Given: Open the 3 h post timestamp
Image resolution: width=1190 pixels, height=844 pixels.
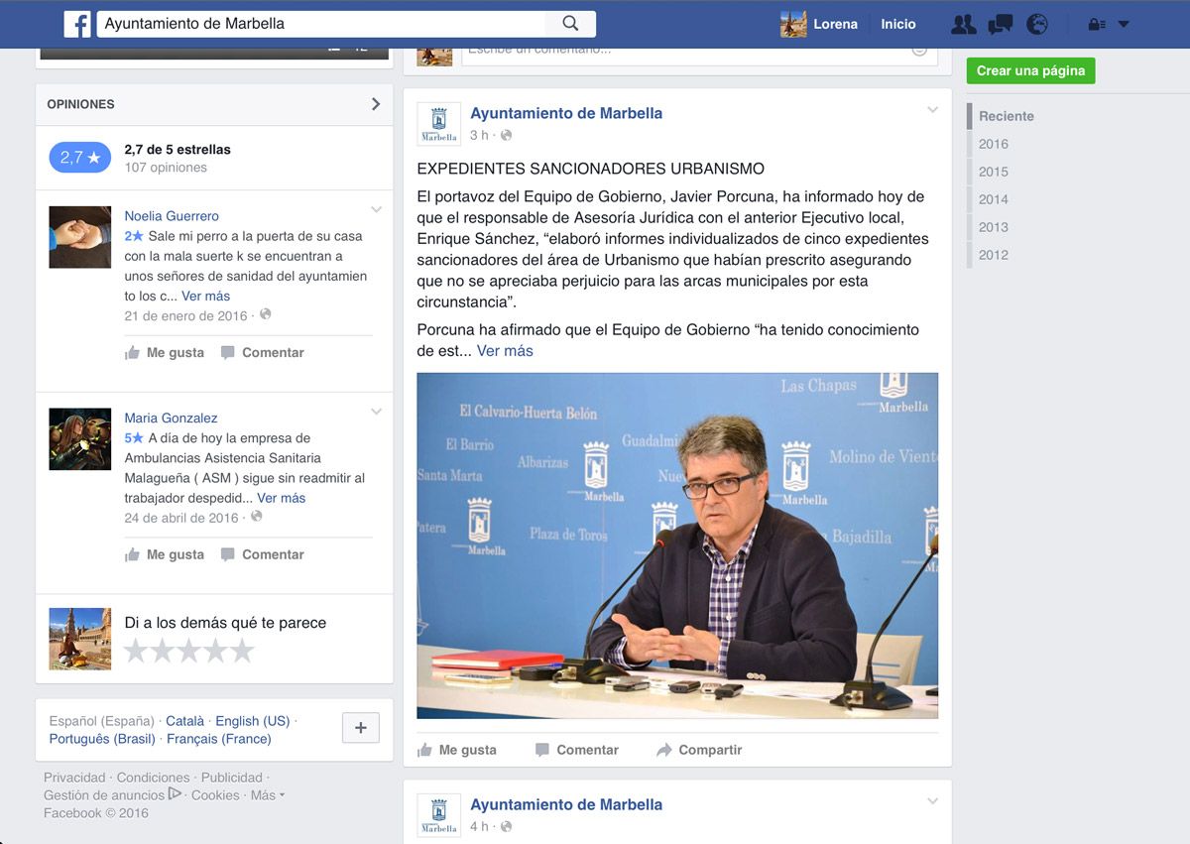Looking at the screenshot, I should [479, 135].
